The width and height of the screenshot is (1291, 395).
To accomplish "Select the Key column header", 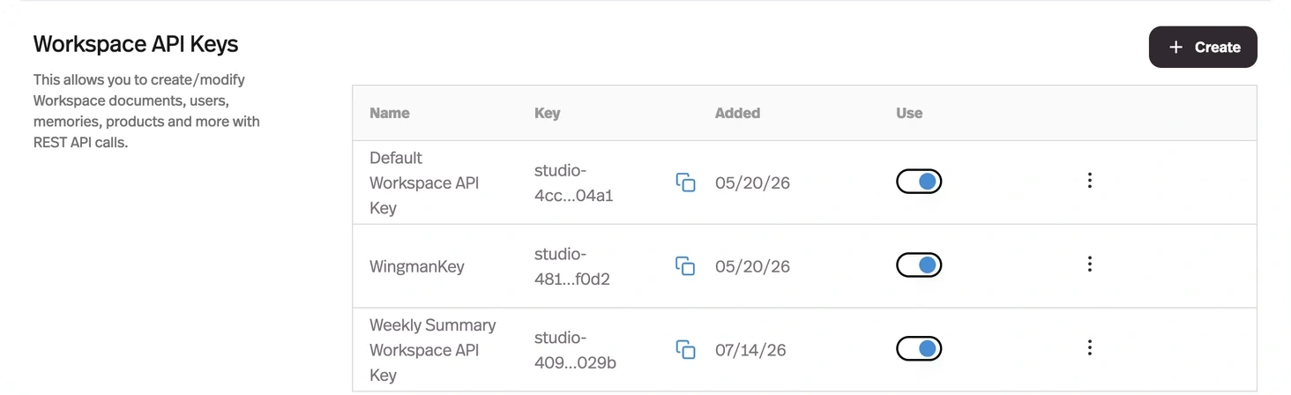I will tap(547, 113).
